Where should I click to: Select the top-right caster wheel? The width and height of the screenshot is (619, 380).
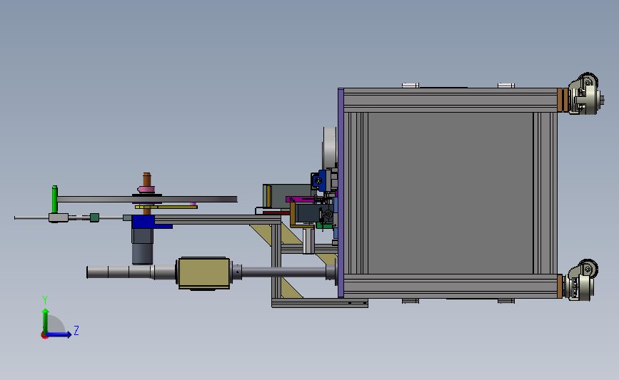coord(585,94)
